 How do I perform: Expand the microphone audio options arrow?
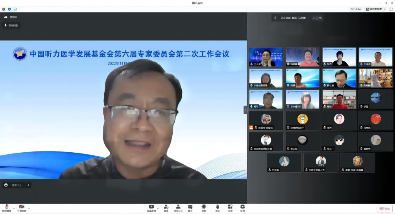click(14, 208)
